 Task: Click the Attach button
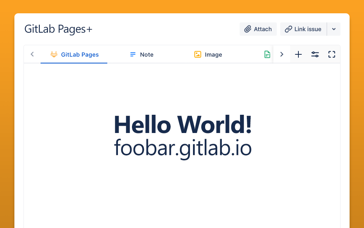coord(258,29)
